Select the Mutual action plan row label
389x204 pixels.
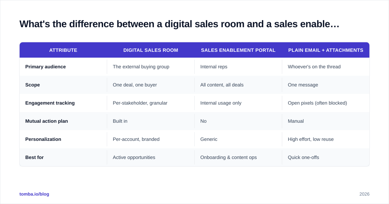(47, 121)
